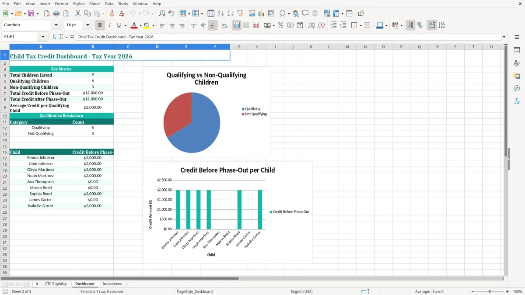Toggle the AutoFilter
The width and height of the screenshot is (525, 295).
click(240, 14)
